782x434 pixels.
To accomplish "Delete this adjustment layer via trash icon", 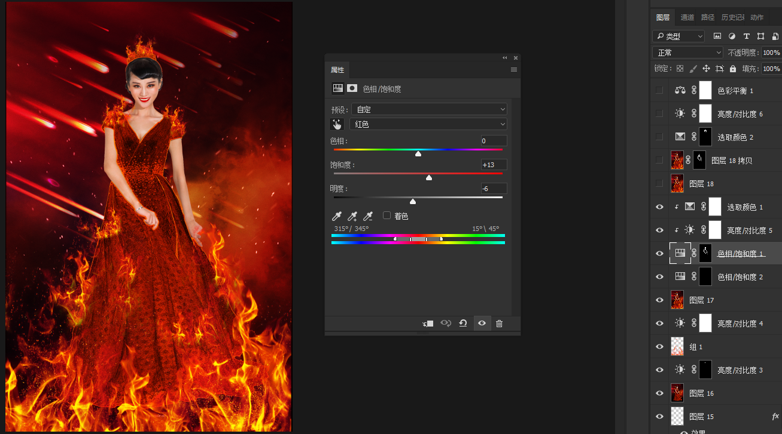I will point(500,324).
